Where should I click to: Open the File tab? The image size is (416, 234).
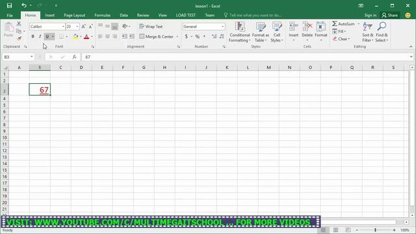[10, 16]
